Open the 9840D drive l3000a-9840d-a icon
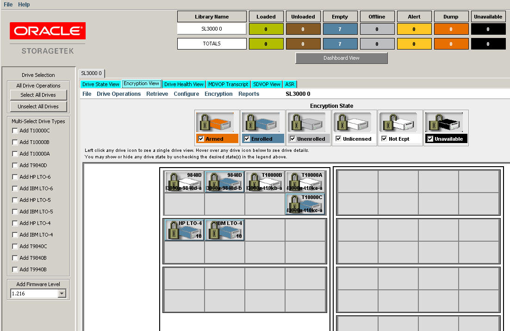The image size is (510, 331). pyautogui.click(x=184, y=181)
